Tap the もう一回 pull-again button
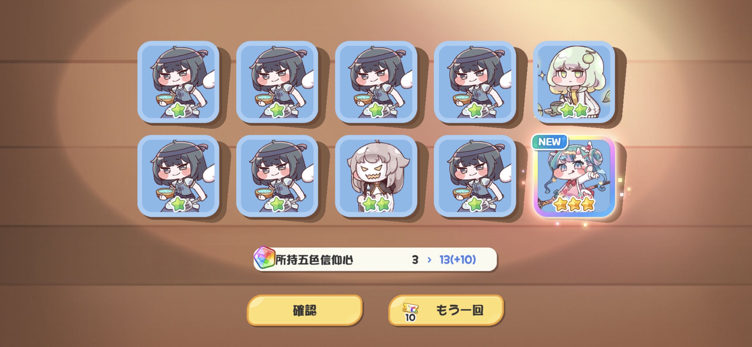Screen dimensions: 752x347 (x=446, y=310)
